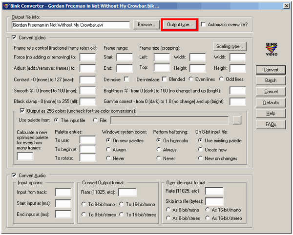Uncheck Output as 256 colors

click(x=22, y=111)
